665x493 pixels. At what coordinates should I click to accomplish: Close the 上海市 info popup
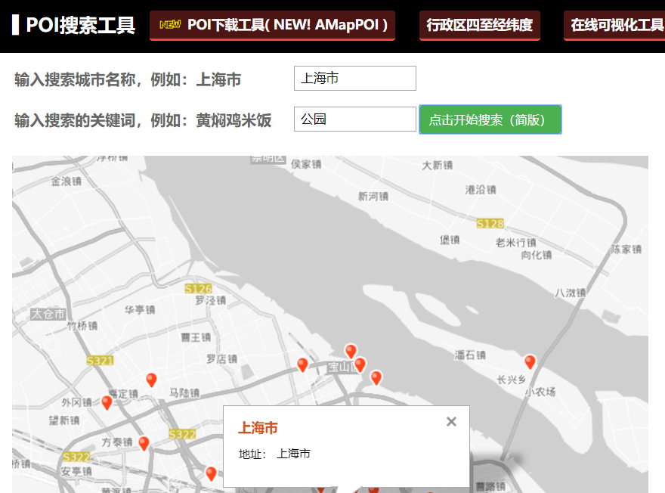click(451, 422)
